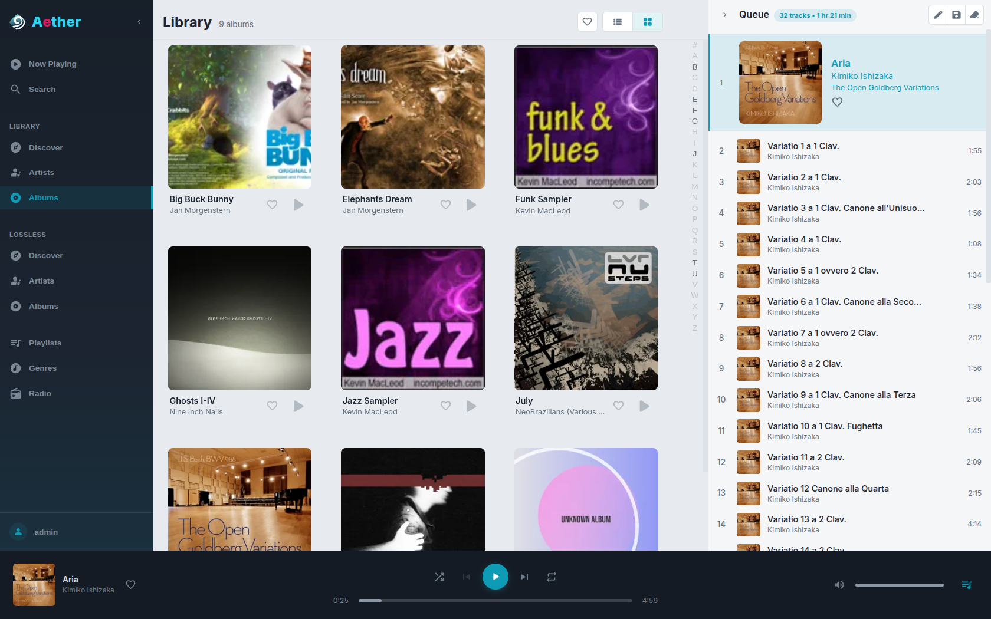Viewport: 991px width, 619px height.
Task: Favorite the currently playing track in the player bar
Action: coord(131,585)
